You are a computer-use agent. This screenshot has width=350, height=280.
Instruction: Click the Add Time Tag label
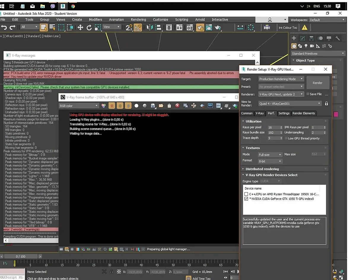coord(201,279)
